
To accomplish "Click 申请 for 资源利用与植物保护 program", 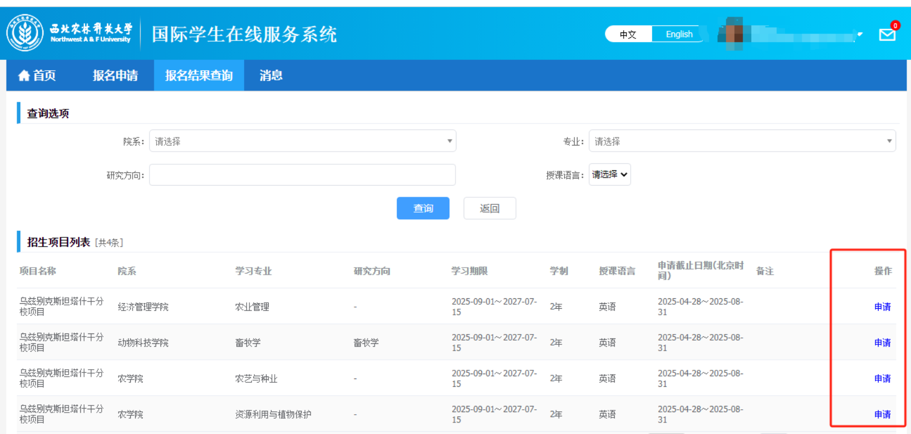I will [x=882, y=414].
